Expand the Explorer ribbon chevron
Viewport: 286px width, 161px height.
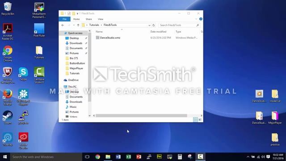click(x=196, y=19)
